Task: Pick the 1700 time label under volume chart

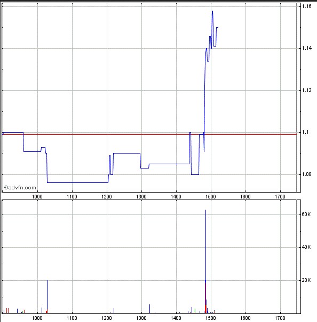Action: 280,318
